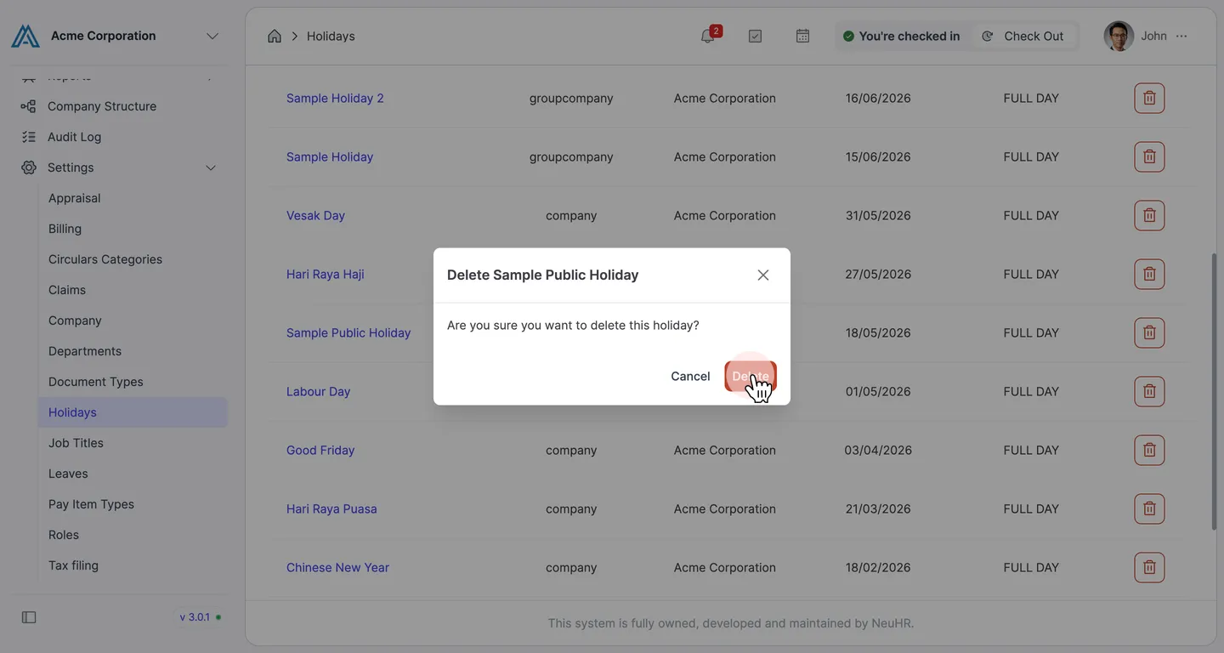Close the Delete Sample Public Holiday dialog
The height and width of the screenshot is (653, 1224).
click(x=763, y=275)
